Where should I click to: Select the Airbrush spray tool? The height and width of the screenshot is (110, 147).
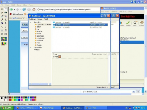click(x=2, y=23)
